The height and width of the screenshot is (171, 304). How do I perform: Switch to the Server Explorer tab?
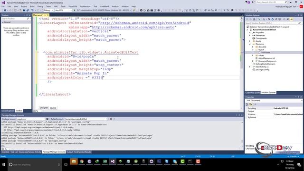(8, 111)
